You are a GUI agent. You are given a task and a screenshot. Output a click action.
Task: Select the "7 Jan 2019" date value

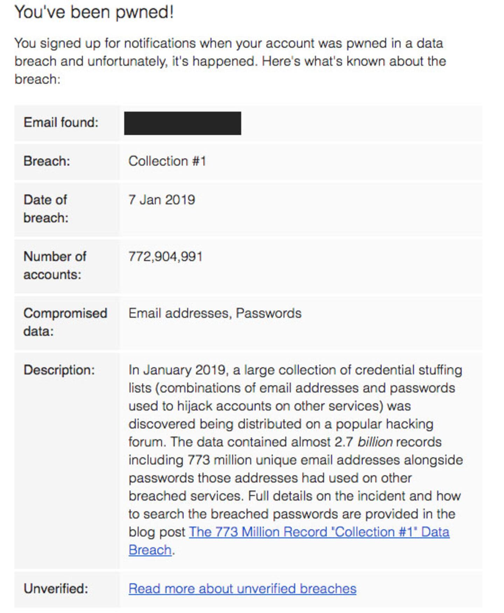pos(162,200)
